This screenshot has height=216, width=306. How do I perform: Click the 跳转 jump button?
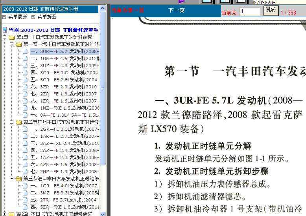(271, 10)
